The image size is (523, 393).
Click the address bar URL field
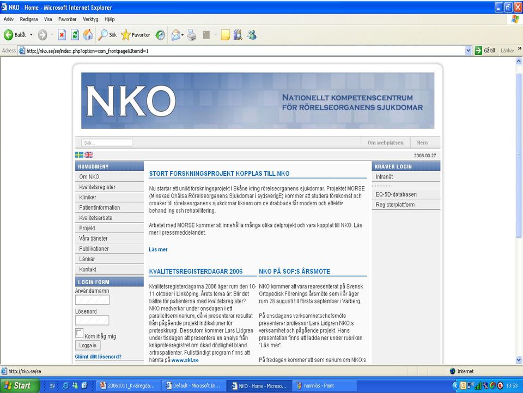242,51
